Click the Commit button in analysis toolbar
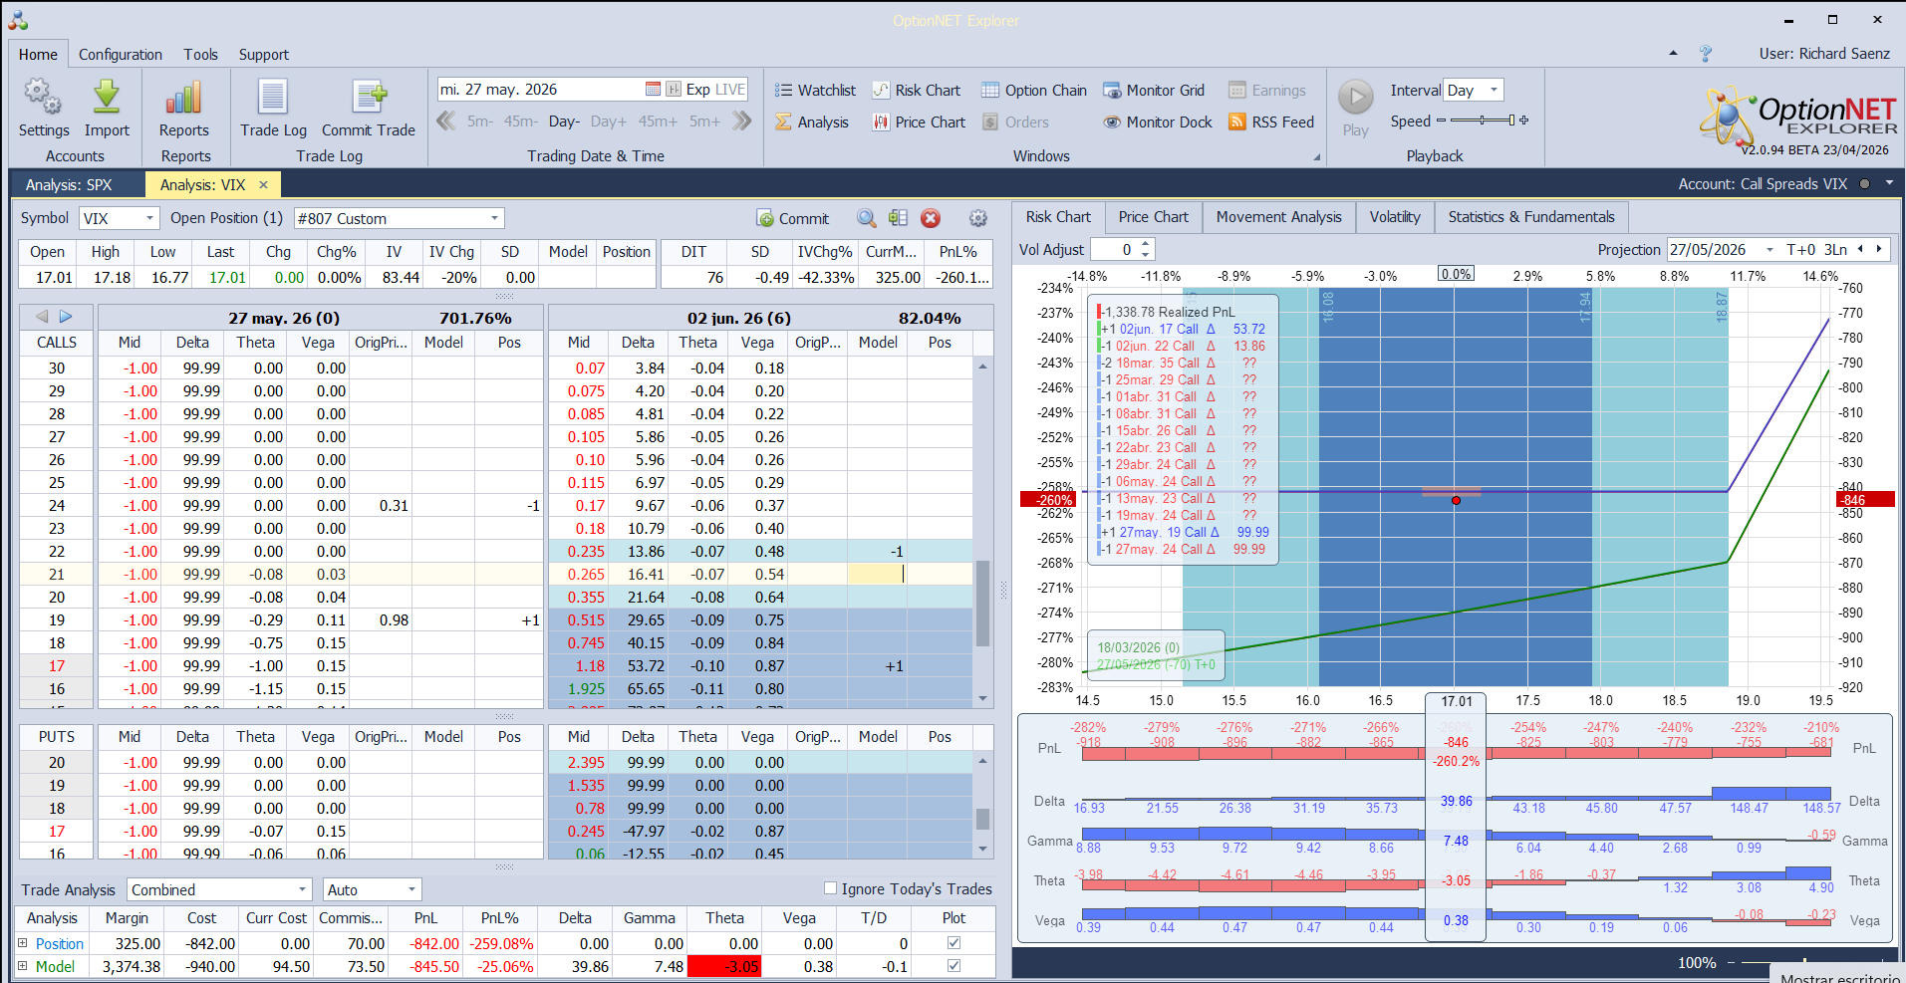Viewport: 1906px width, 983px height. [793, 218]
